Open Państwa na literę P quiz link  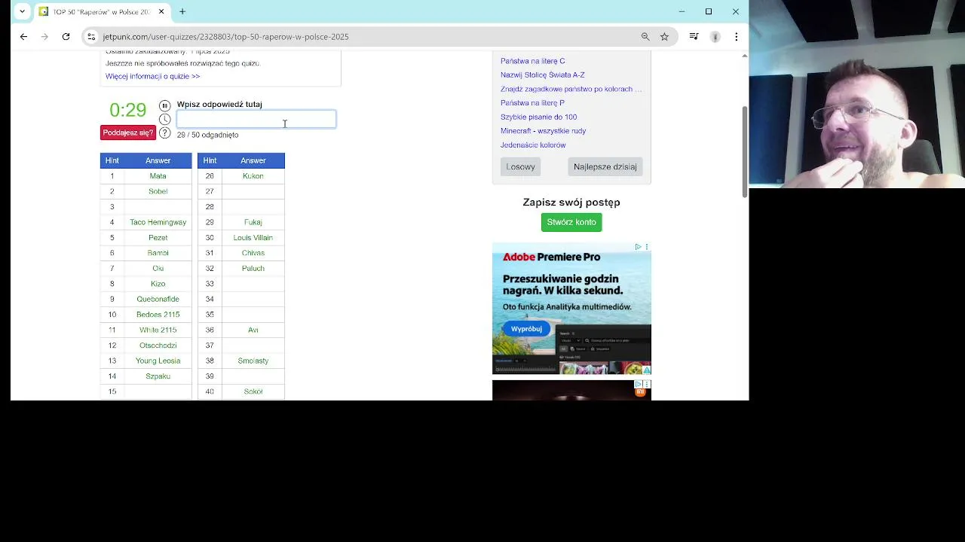pyautogui.click(x=532, y=103)
